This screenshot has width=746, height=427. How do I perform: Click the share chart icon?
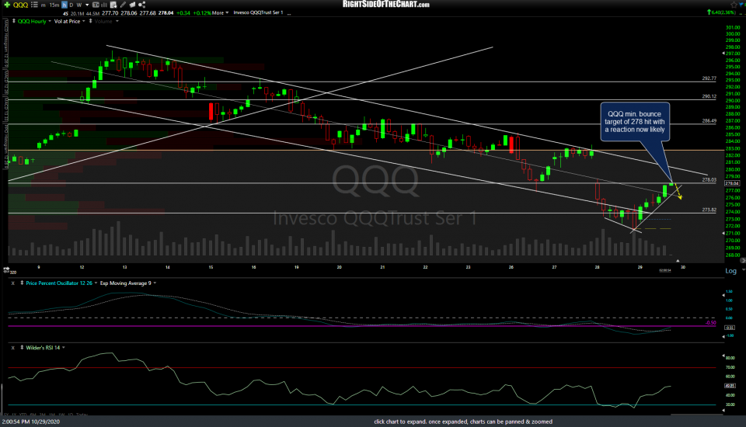tap(141, 5)
